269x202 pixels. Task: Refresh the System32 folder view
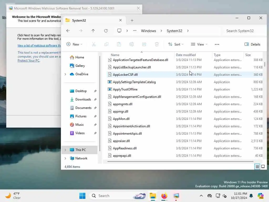(106, 31)
